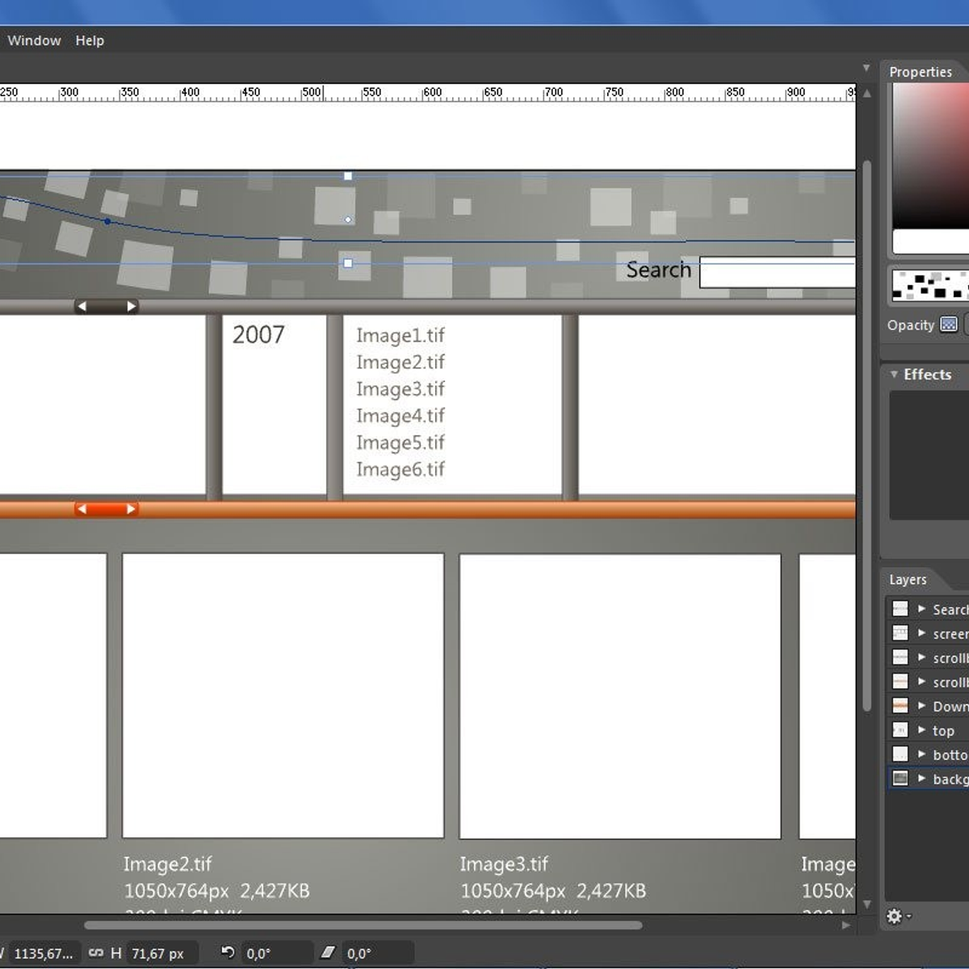Collapse the Effects section
Screen dimensions: 969x969
point(894,375)
